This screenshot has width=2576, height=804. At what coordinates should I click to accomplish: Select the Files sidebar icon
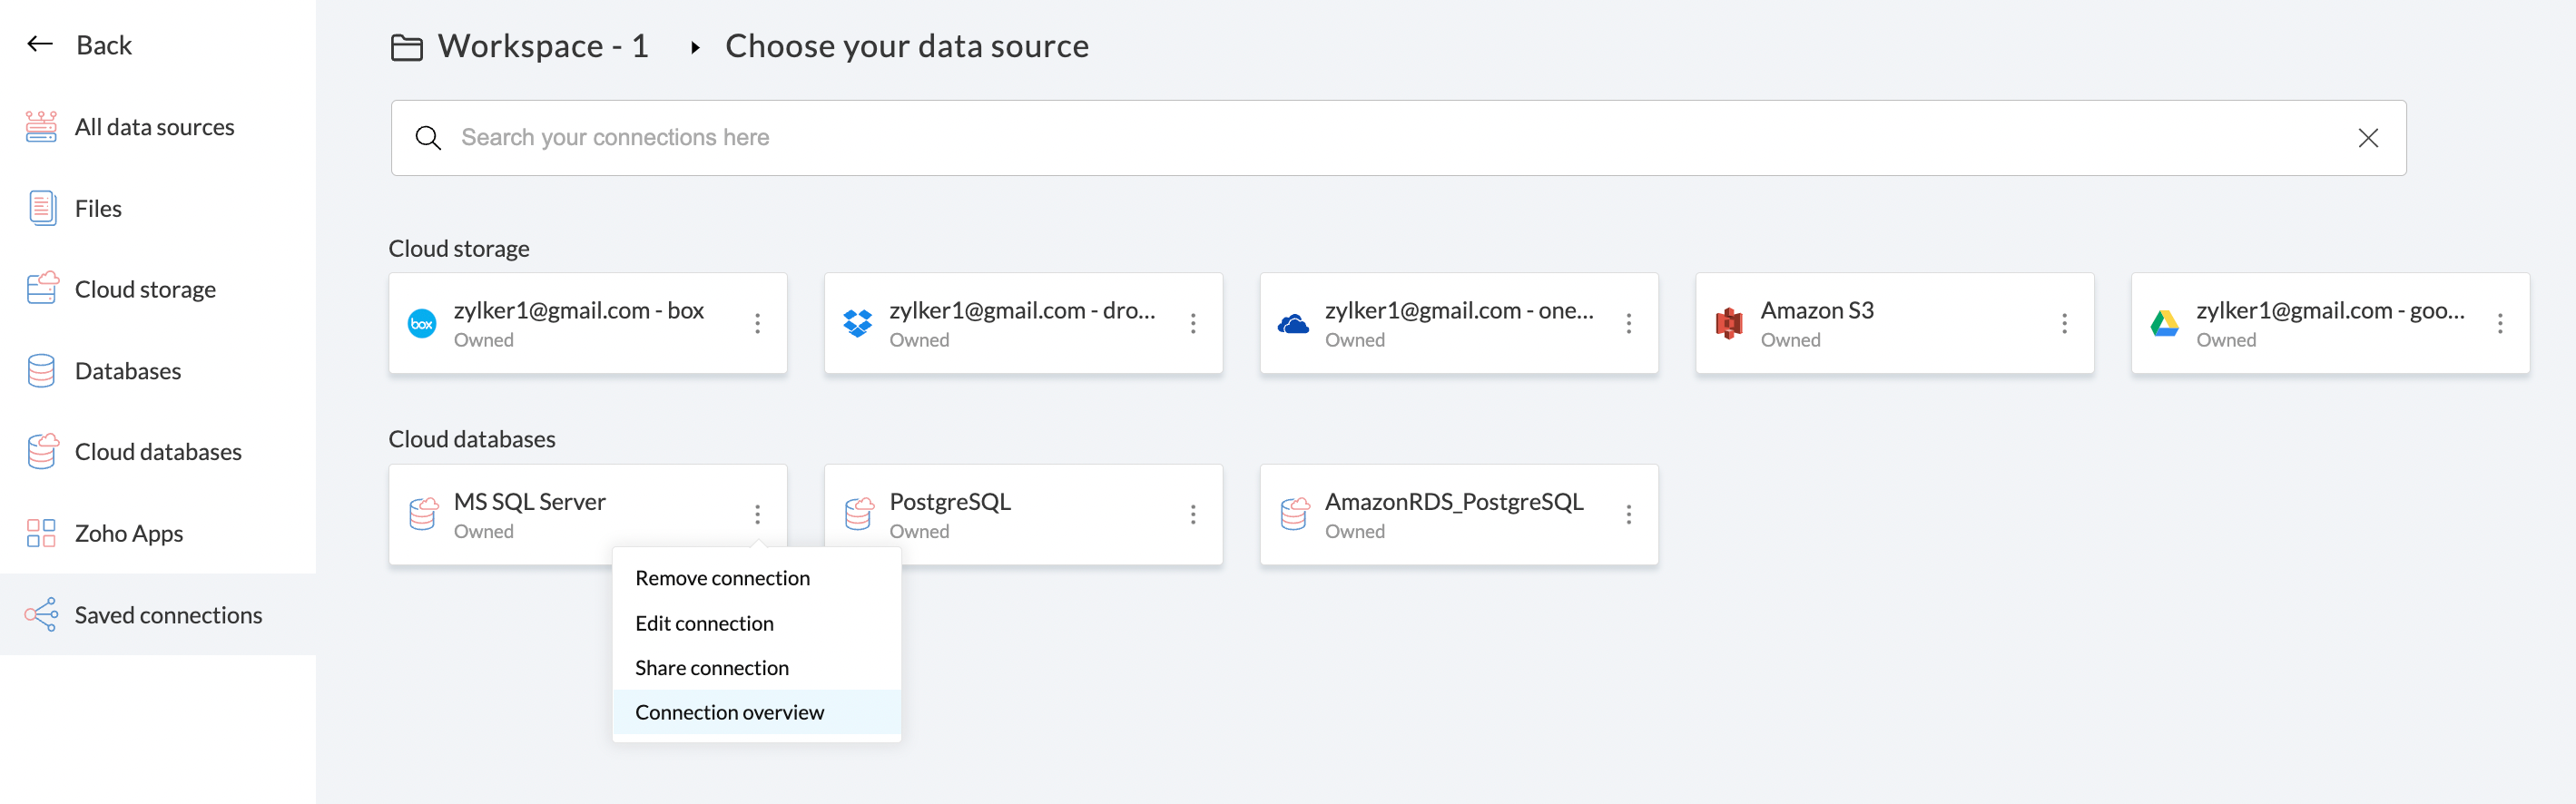41,208
